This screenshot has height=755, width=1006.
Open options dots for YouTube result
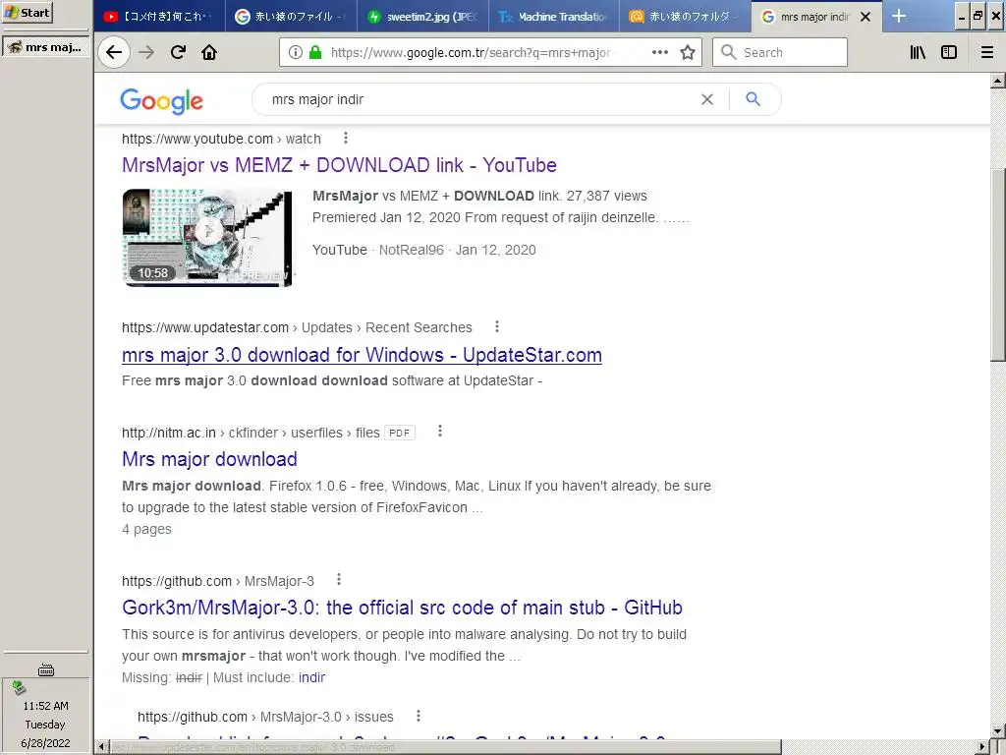345,138
